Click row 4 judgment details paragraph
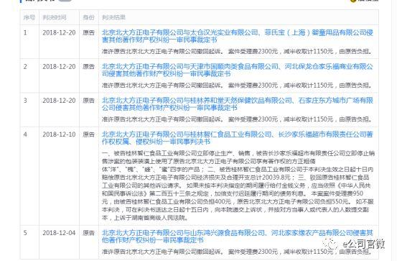Image resolution: width=397 pixels, height=261 pixels. 238,186
